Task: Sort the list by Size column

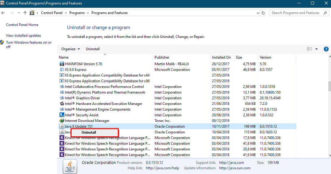Action: (x=245, y=57)
